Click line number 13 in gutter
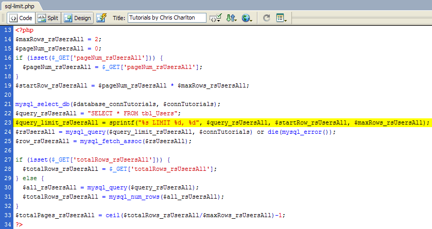This screenshot has width=432, height=229. click(7, 30)
